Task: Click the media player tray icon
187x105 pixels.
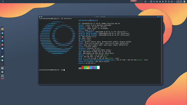Action: pyautogui.click(x=154, y=2)
